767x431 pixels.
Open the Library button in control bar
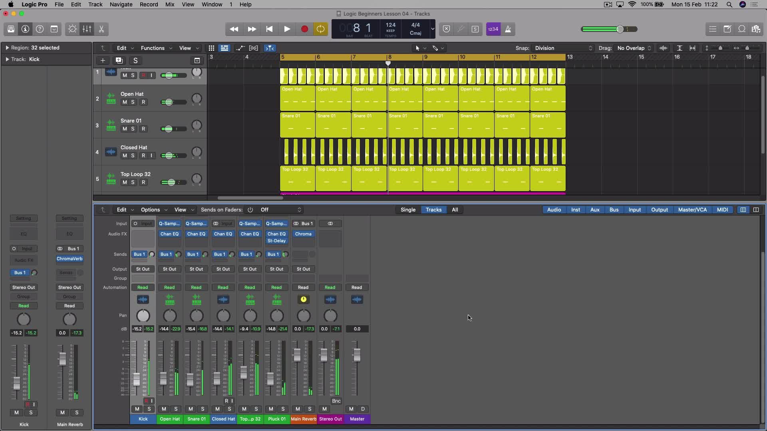pyautogui.click(x=11, y=29)
